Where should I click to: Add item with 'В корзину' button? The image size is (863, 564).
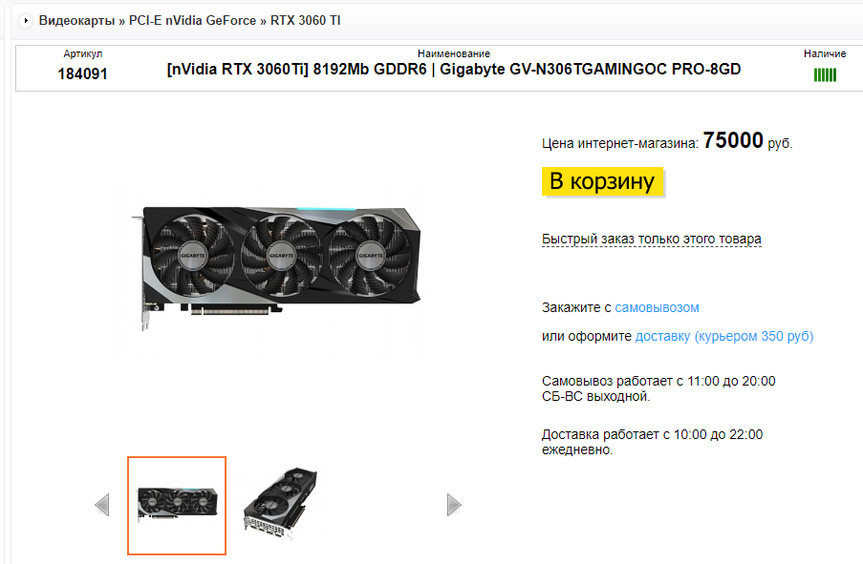(x=602, y=181)
